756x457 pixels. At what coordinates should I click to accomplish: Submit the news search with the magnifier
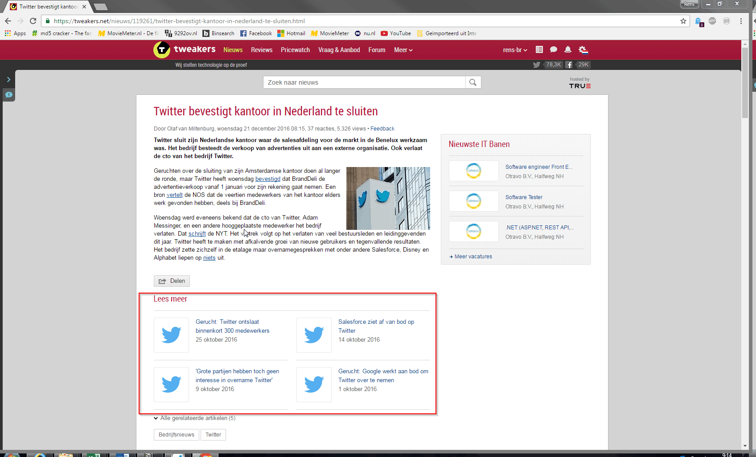click(x=473, y=82)
